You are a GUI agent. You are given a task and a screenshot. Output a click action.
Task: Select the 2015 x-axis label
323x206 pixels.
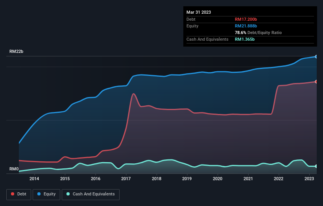click(x=65, y=179)
